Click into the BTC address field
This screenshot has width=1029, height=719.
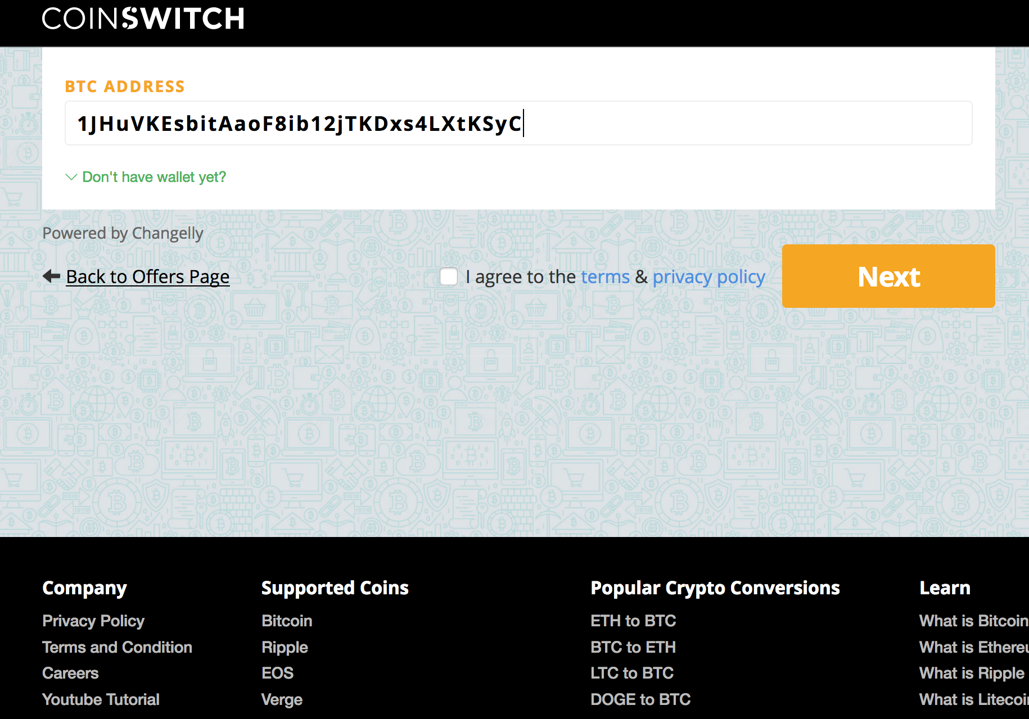point(518,123)
